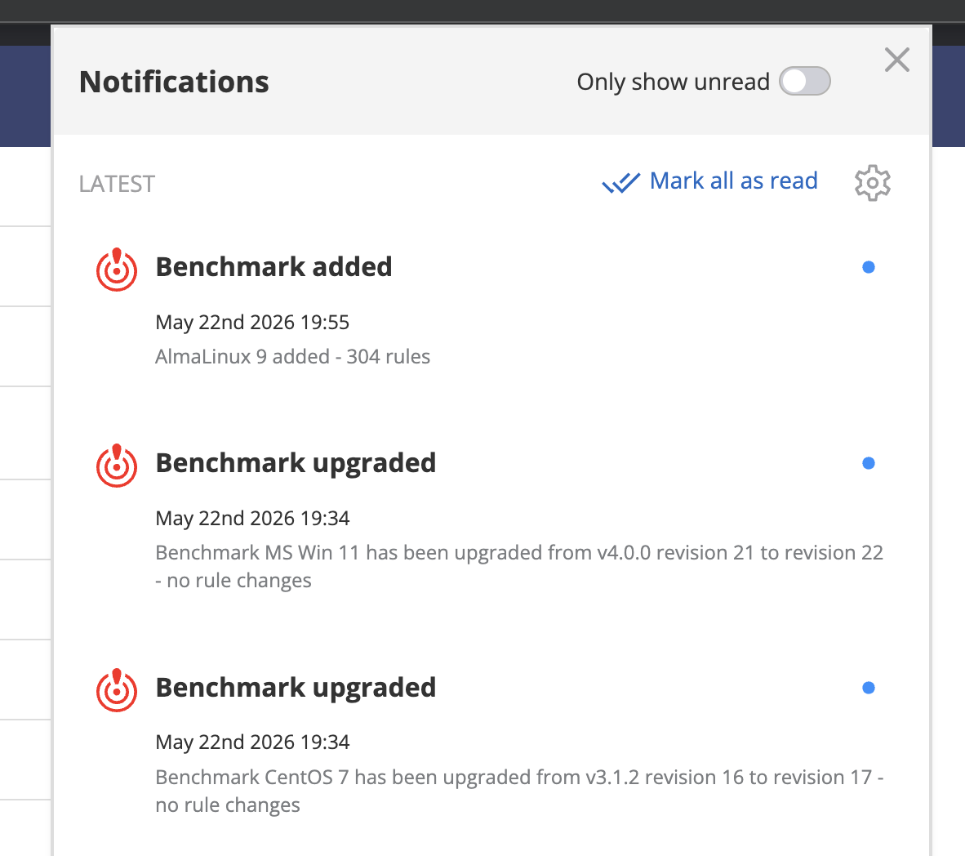
Task: Click the target icon of MS Win 11 upgrade
Action: click(116, 466)
